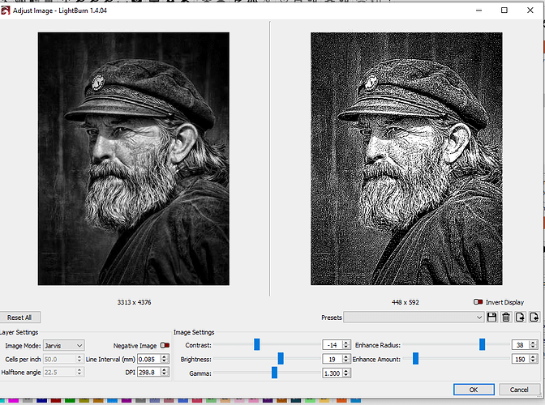Click the Gamma value field showing 1.300

coord(333,373)
